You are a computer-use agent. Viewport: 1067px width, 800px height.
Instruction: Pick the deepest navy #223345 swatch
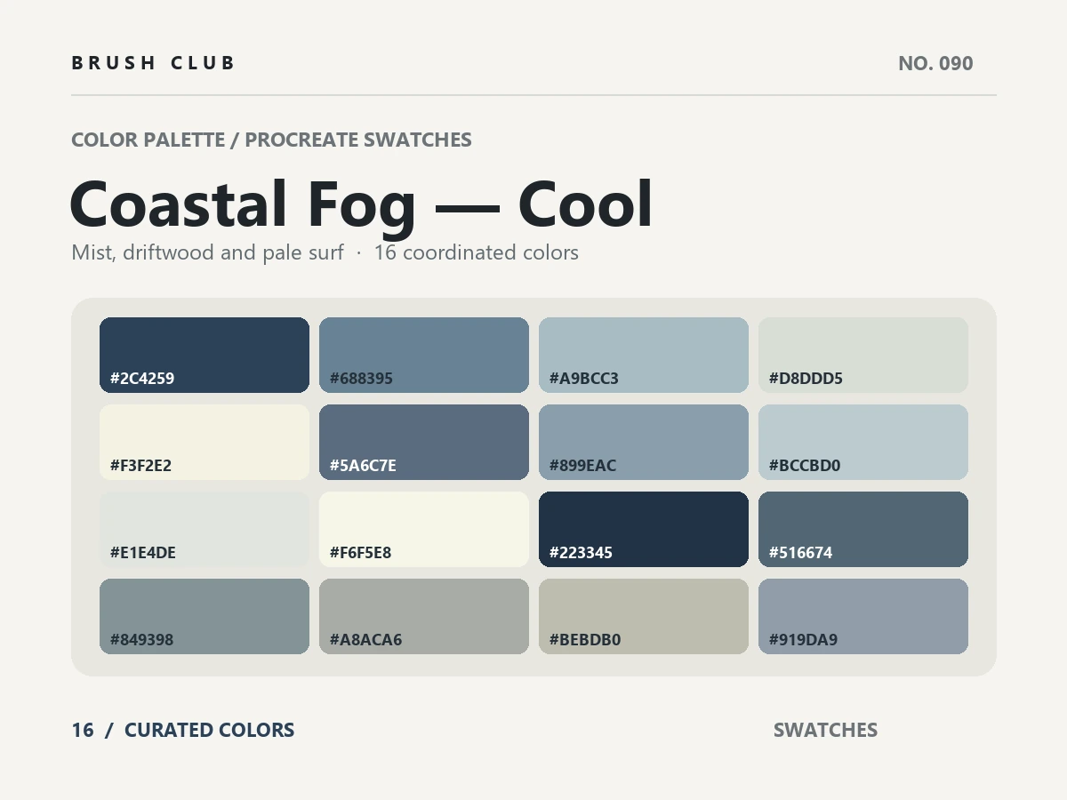(x=644, y=529)
